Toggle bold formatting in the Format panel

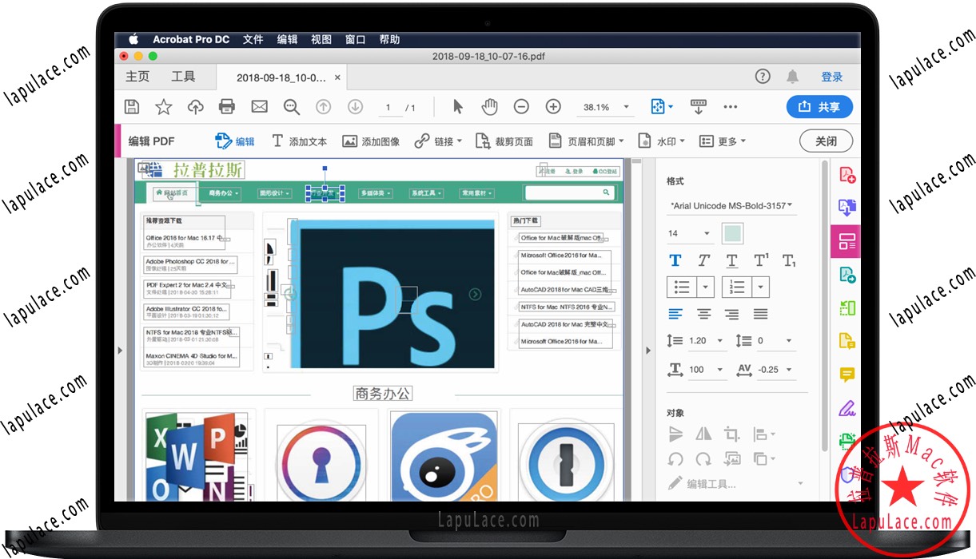click(x=675, y=260)
